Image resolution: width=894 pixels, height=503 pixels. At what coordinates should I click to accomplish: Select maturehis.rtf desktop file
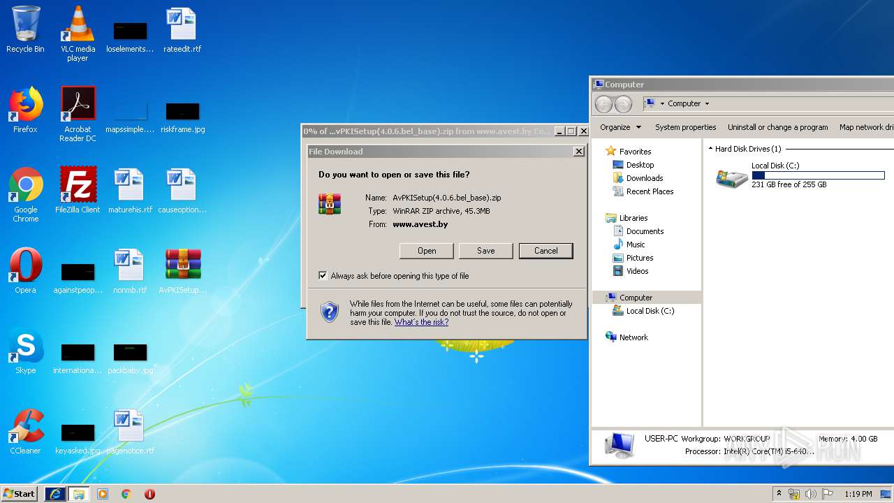coord(130,190)
